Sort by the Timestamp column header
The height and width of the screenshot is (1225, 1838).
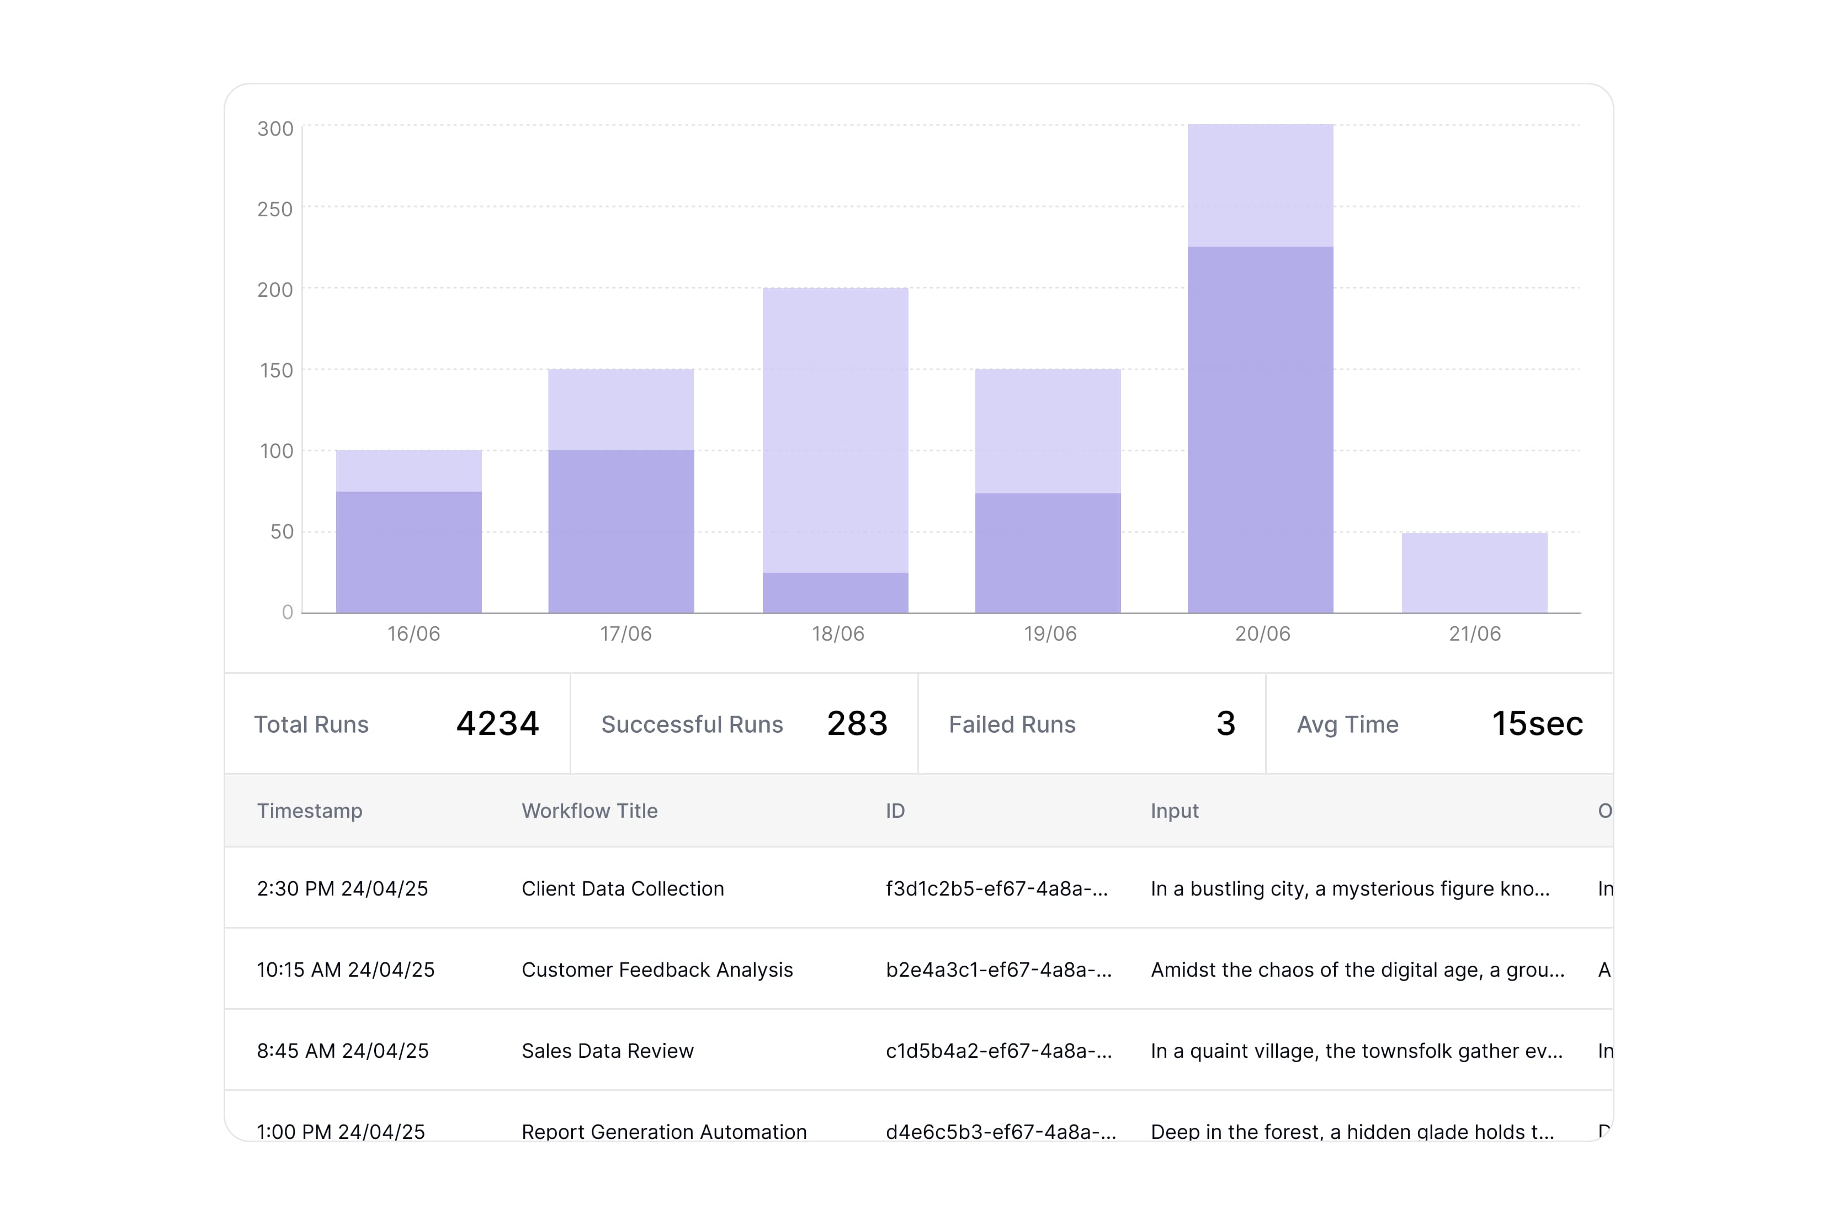point(310,811)
